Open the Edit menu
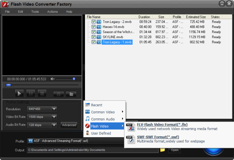The height and width of the screenshot is (160, 234). (20, 12)
